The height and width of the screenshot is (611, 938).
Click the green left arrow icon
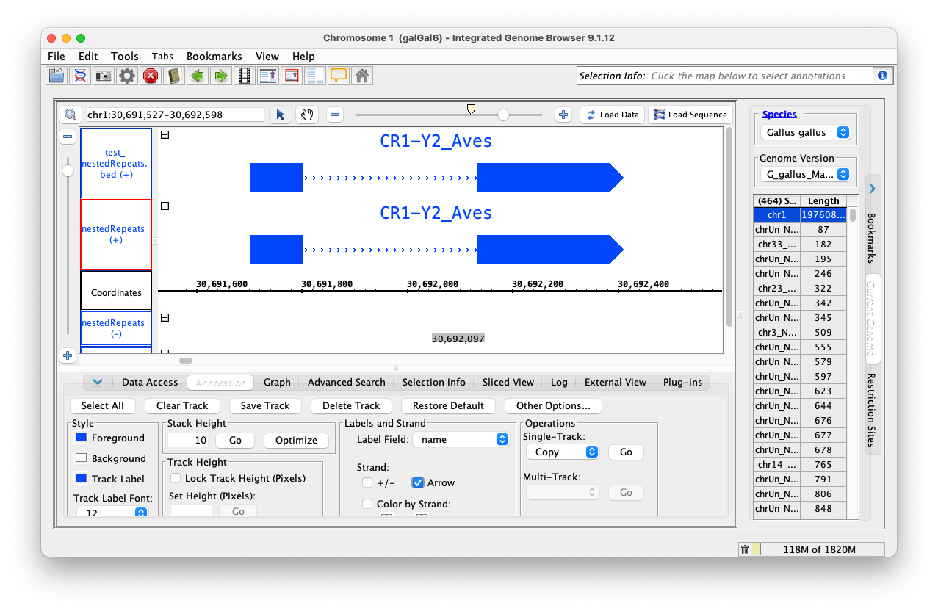point(197,76)
